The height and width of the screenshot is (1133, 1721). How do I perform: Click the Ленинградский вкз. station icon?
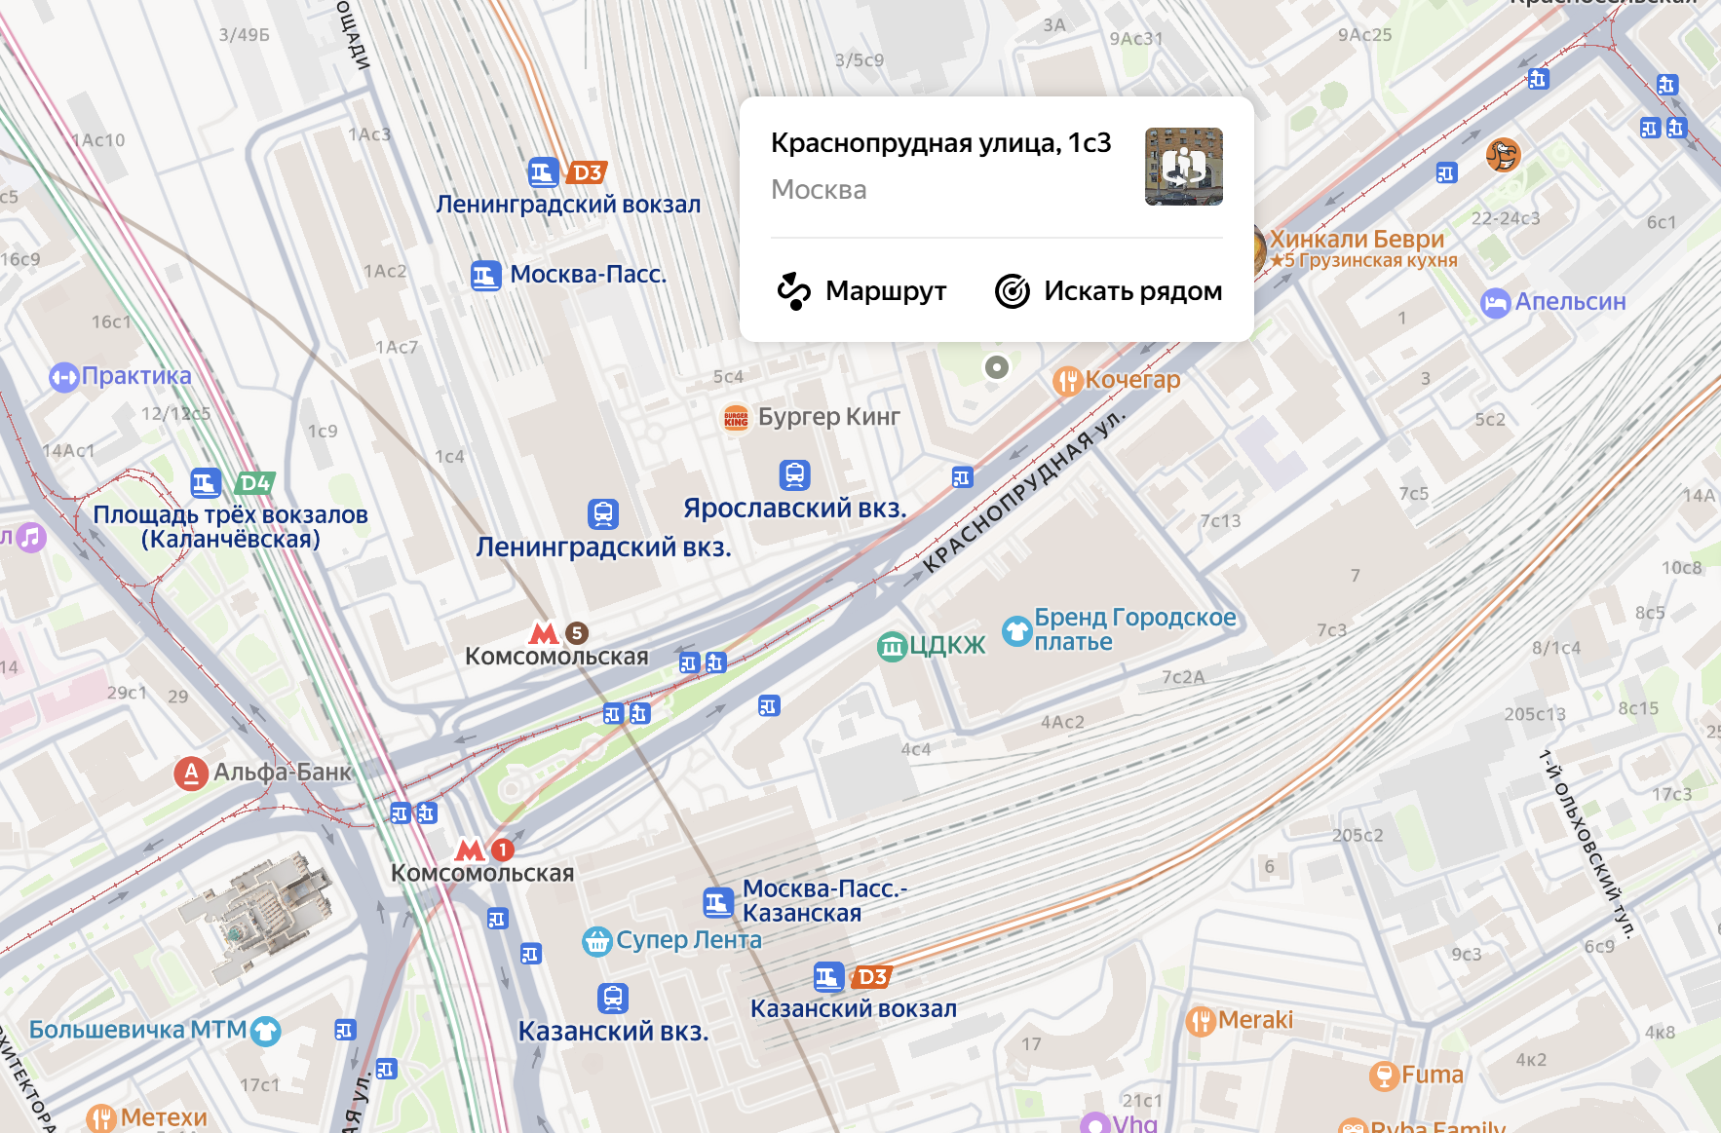pos(603,513)
